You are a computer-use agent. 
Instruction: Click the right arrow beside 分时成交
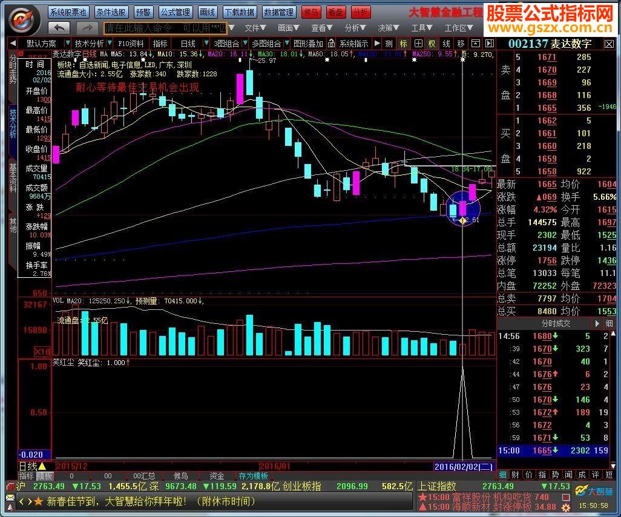click(x=597, y=323)
